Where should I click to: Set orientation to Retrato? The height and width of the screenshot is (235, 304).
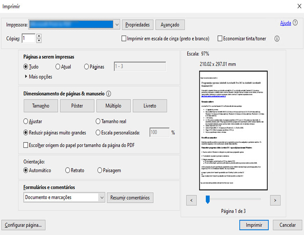click(x=68, y=170)
